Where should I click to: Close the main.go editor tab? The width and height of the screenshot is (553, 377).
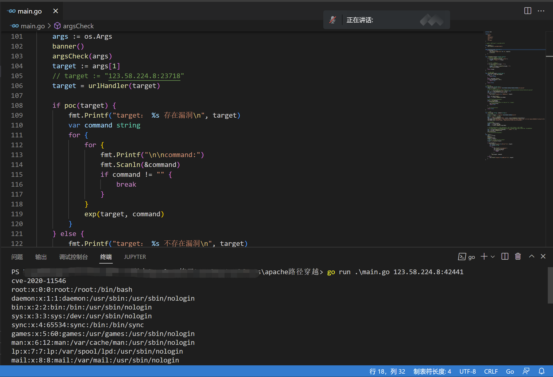[55, 11]
